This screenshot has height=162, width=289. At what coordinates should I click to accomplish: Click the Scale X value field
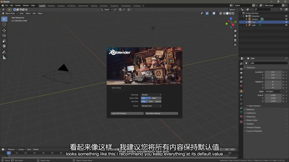pyautogui.click(x=273, y=95)
